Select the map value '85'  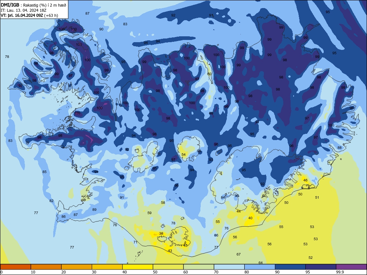pos(44,172)
